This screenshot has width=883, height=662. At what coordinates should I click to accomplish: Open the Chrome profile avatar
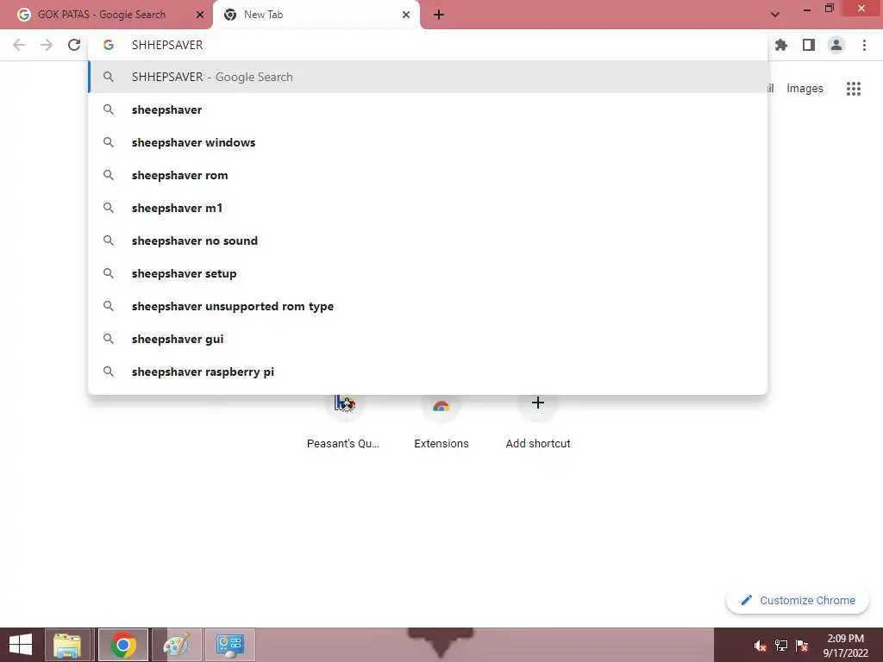point(836,45)
